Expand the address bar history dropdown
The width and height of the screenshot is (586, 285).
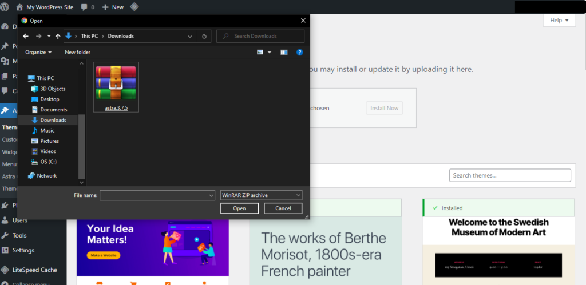click(x=190, y=36)
